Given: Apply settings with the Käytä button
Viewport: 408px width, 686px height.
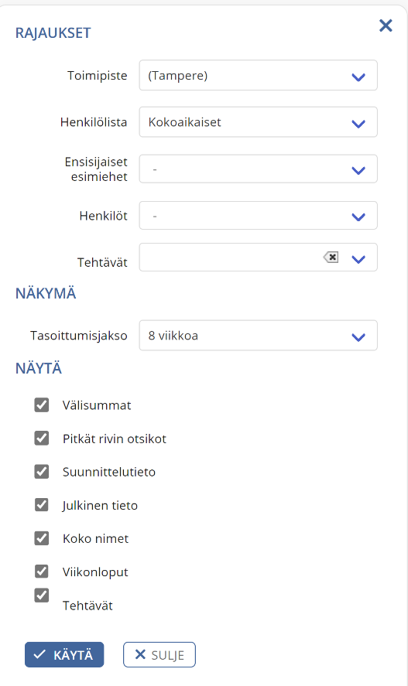Looking at the screenshot, I should 64,654.
